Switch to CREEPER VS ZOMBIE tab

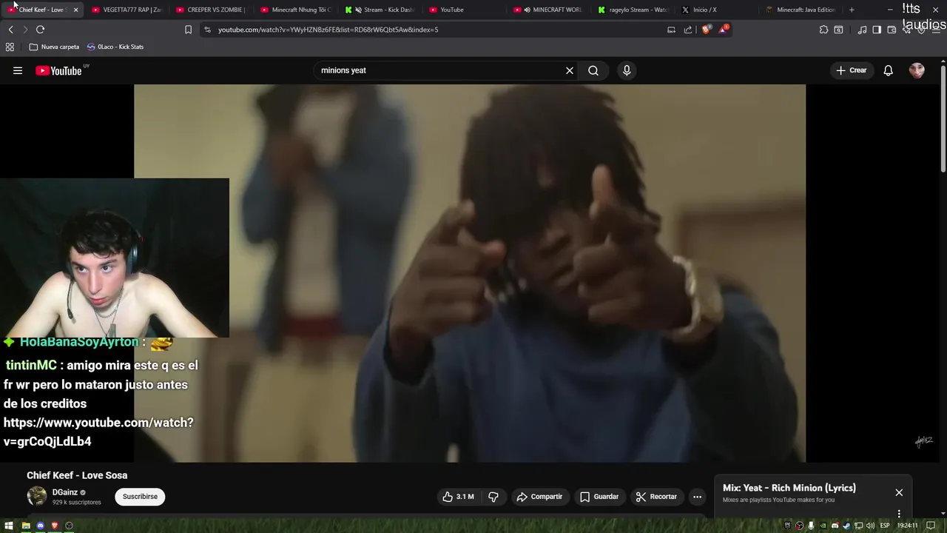pos(211,10)
